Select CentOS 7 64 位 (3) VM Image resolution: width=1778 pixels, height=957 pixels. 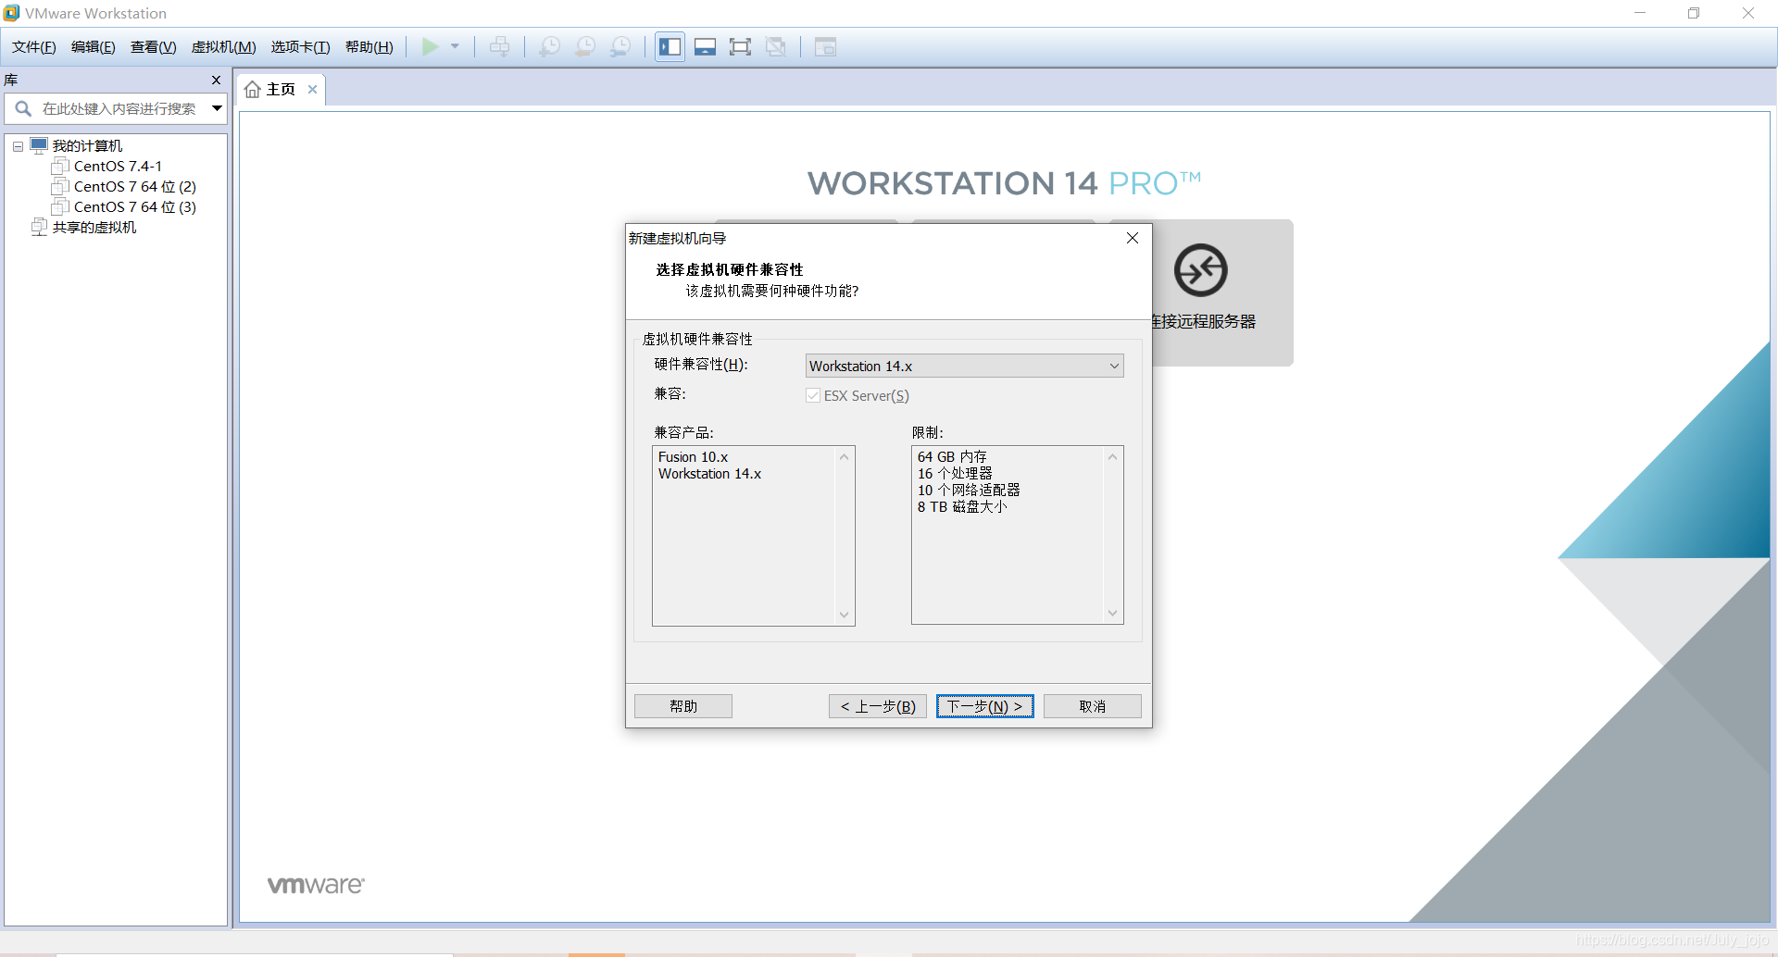(135, 207)
